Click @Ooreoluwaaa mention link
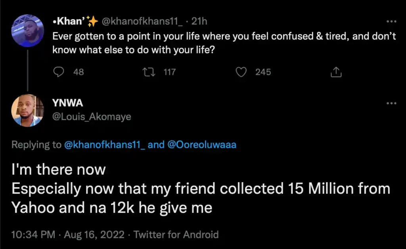 [x=202, y=145]
